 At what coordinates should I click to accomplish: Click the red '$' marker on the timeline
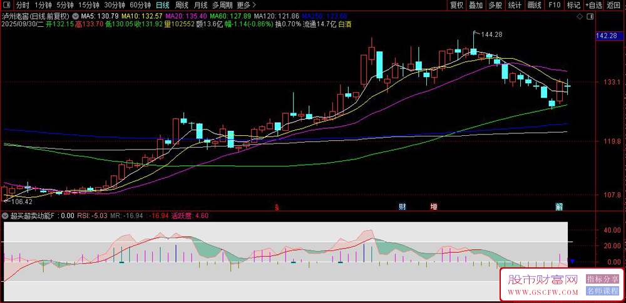[277, 207]
